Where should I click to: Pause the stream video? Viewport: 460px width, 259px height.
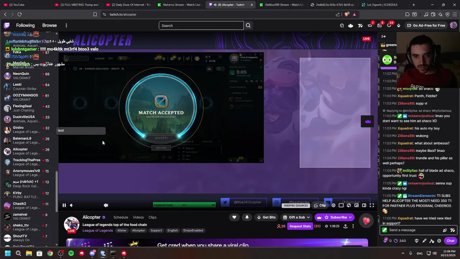point(64,205)
